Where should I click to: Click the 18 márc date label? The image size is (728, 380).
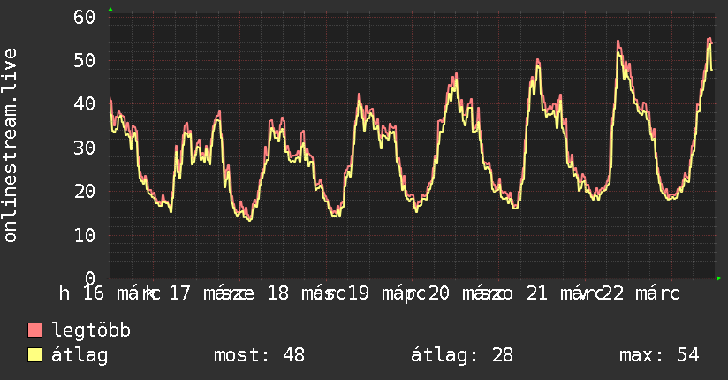(307, 293)
